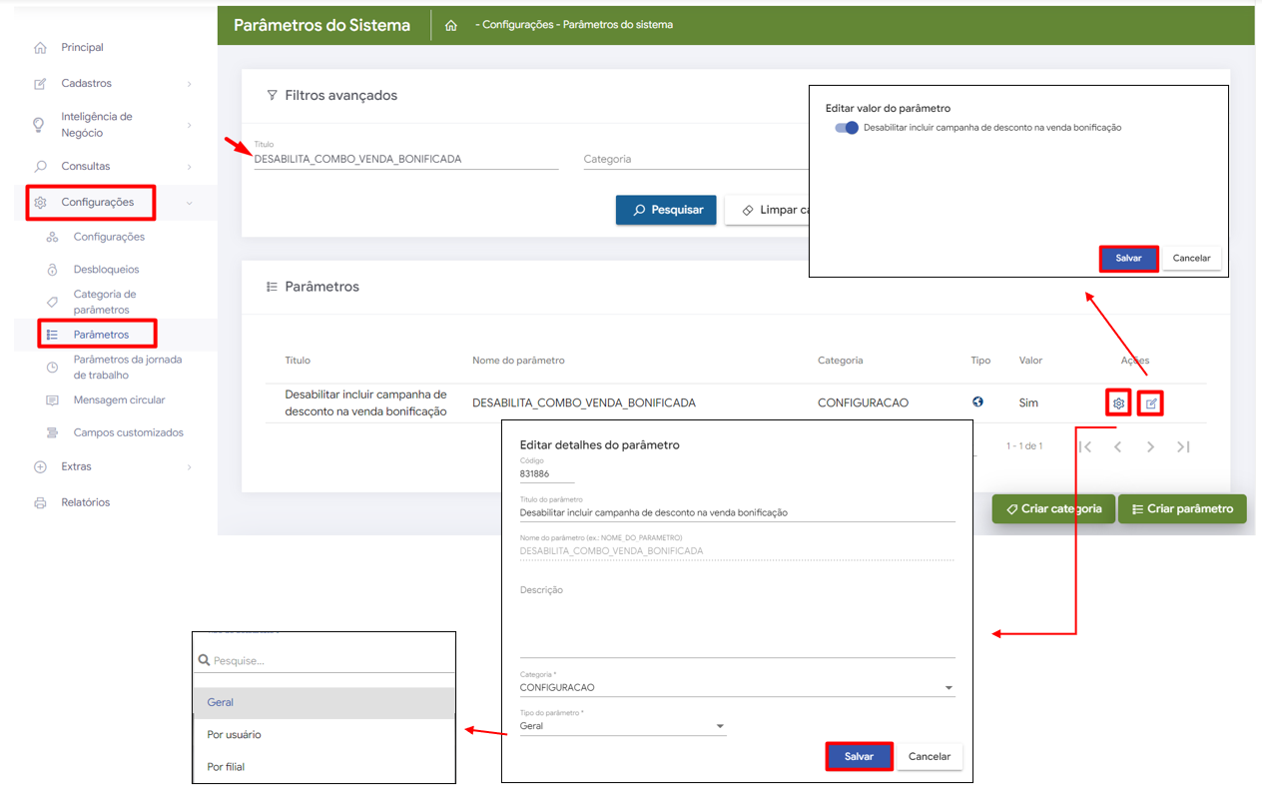The image size is (1262, 791).
Task: Click the Relatórios printer icon in the sidebar
Action: tap(40, 502)
